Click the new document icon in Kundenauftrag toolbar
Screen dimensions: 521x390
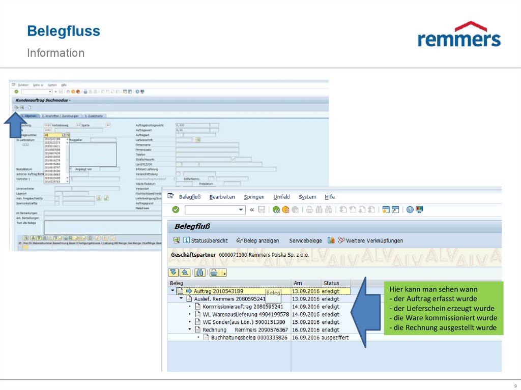pyautogui.click(x=30, y=107)
